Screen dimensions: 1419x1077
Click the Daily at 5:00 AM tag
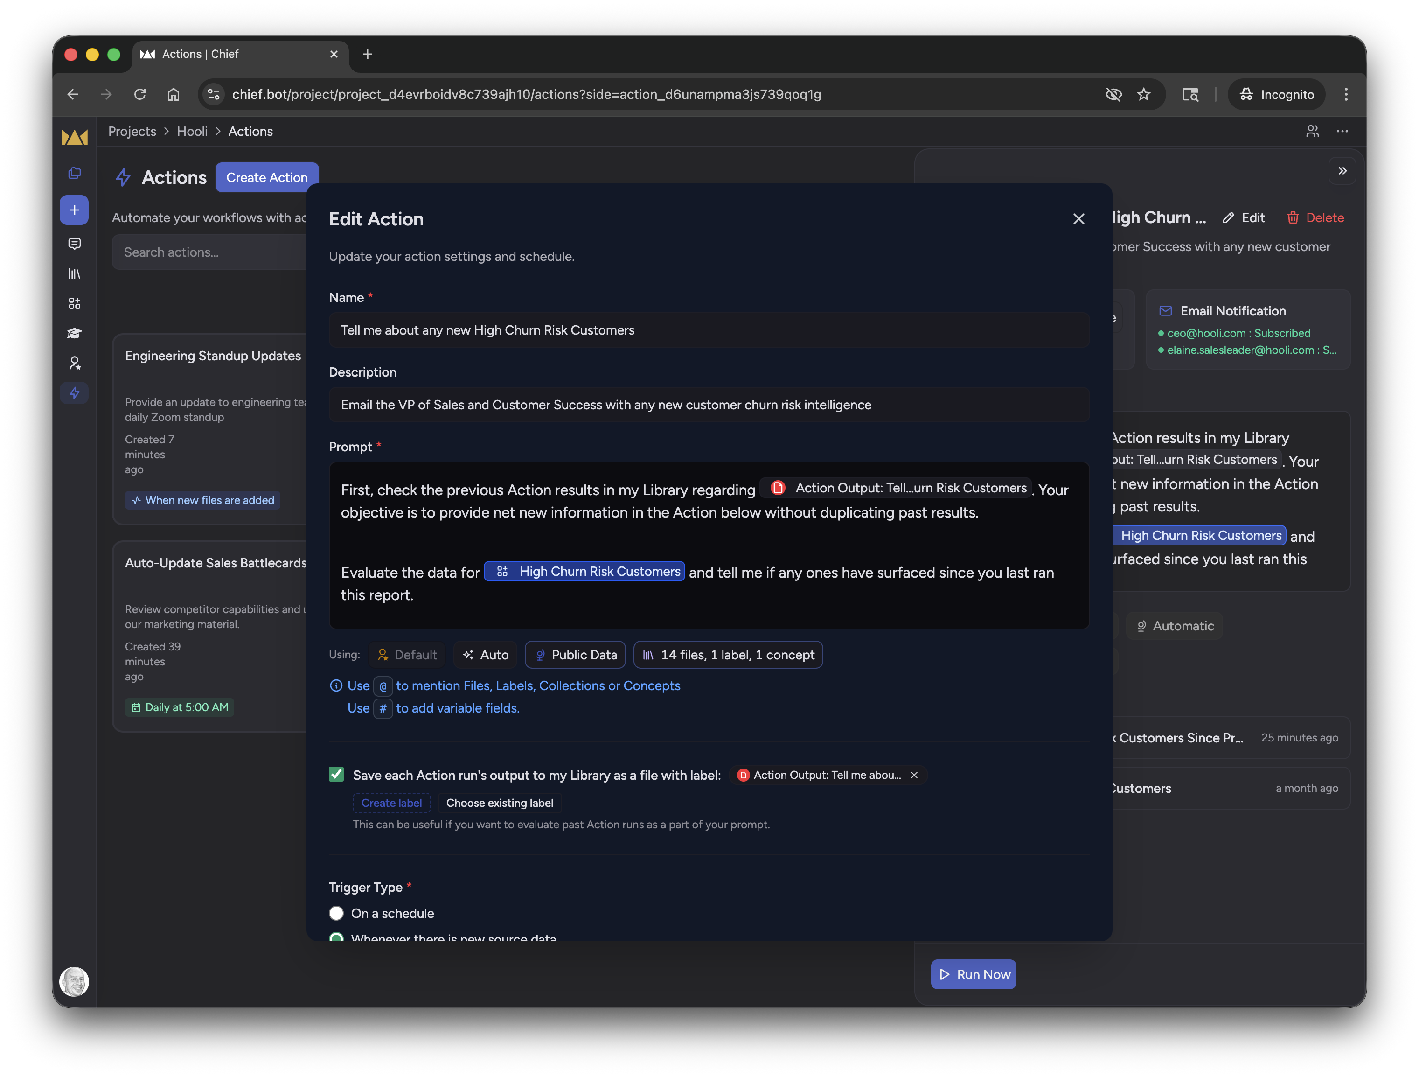tap(180, 707)
